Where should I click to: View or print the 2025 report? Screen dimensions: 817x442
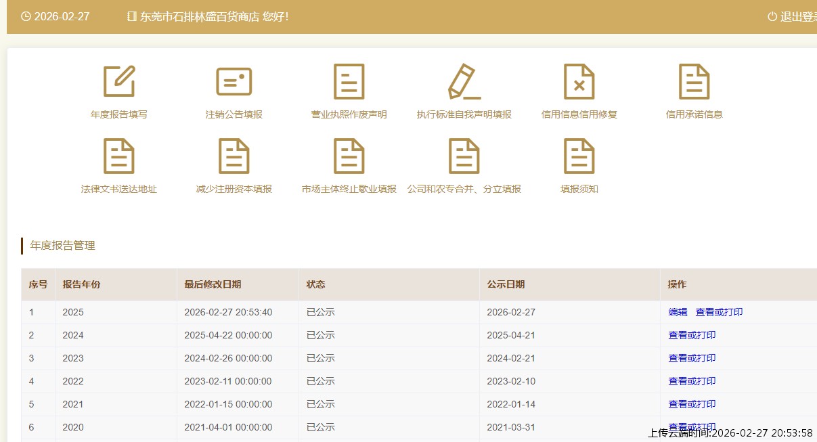[x=719, y=312]
